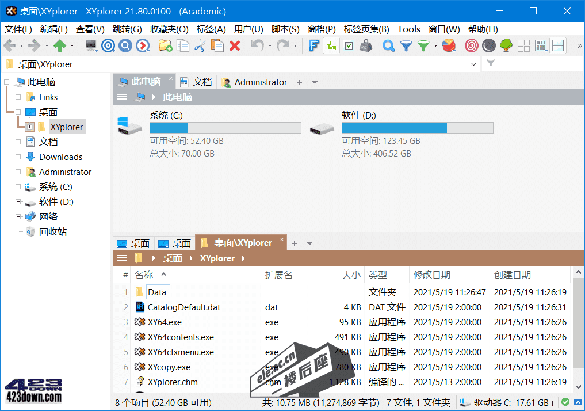Viewport: 585px width, 411px height.
Task: Click the 软件 (D:) usage bar
Action: tap(417, 128)
